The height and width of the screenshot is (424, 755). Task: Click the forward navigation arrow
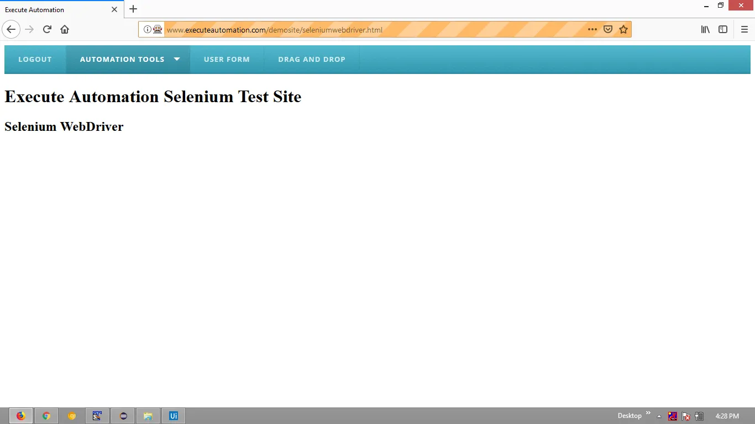click(x=30, y=29)
